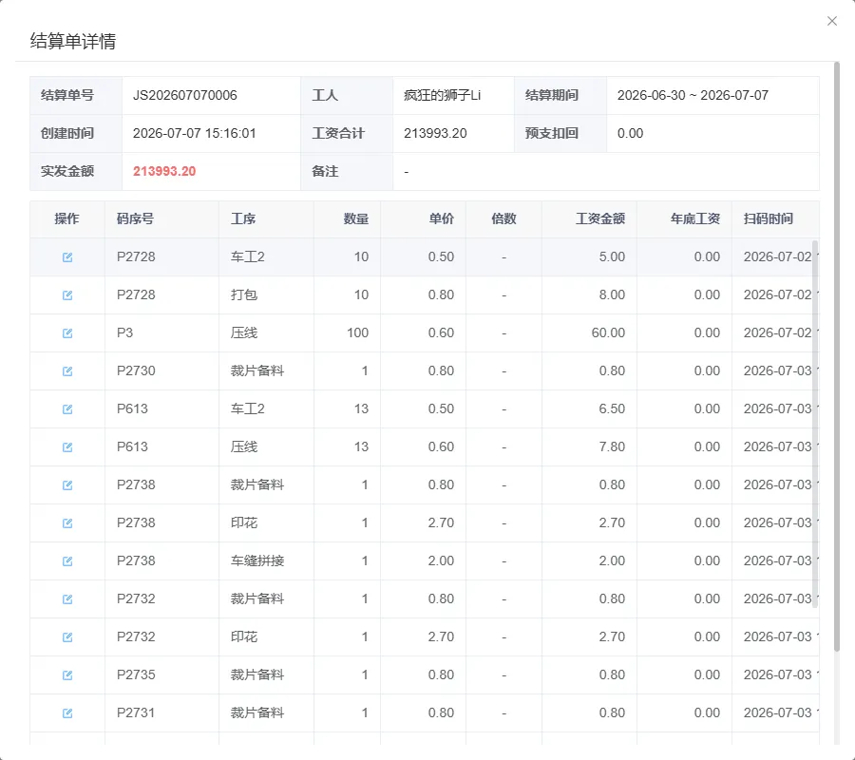Edit the P2730 裁片备料 row
This screenshot has height=760, width=855.
67,371
